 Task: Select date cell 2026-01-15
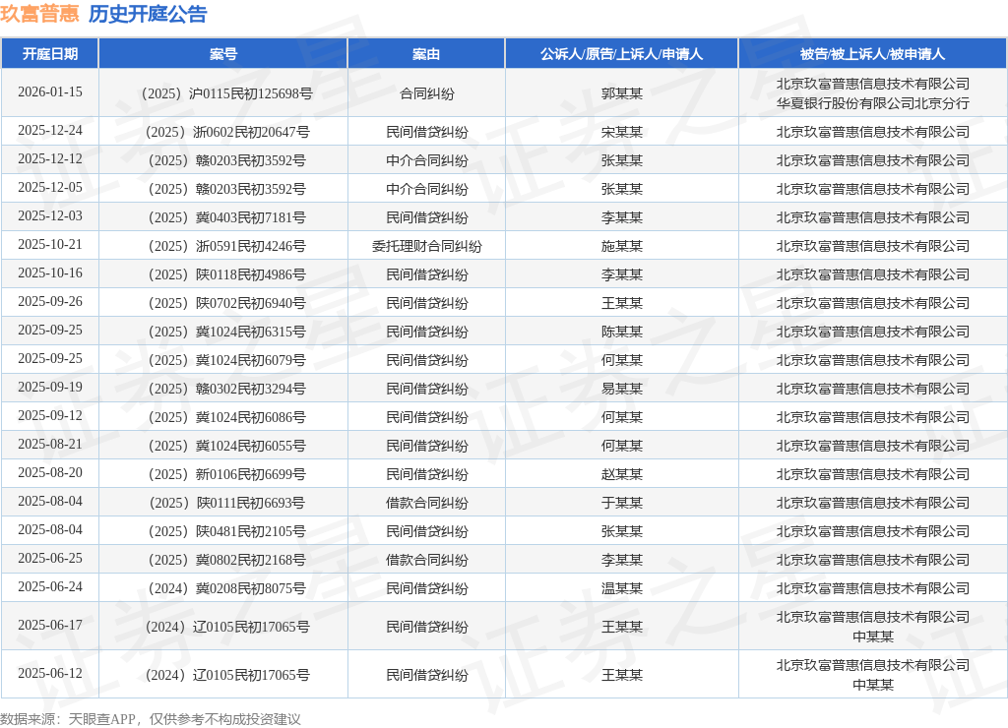50,91
